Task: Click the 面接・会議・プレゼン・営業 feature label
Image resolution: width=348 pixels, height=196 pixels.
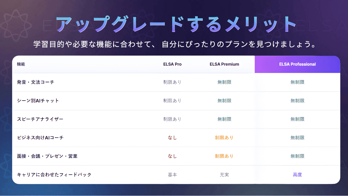Action: (47, 156)
